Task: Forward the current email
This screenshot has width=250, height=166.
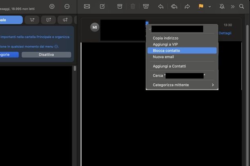Action: tap(187, 7)
